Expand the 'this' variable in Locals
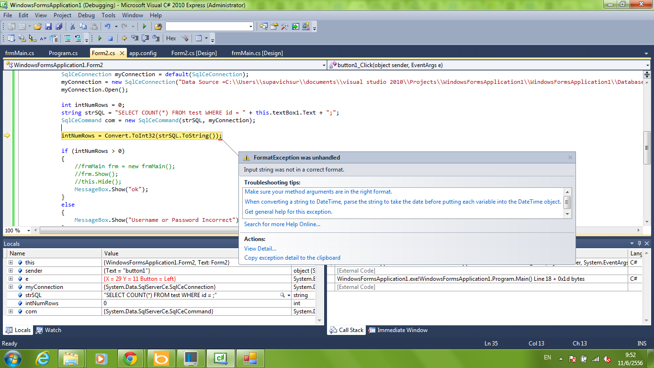Image resolution: width=654 pixels, height=368 pixels. 11,263
